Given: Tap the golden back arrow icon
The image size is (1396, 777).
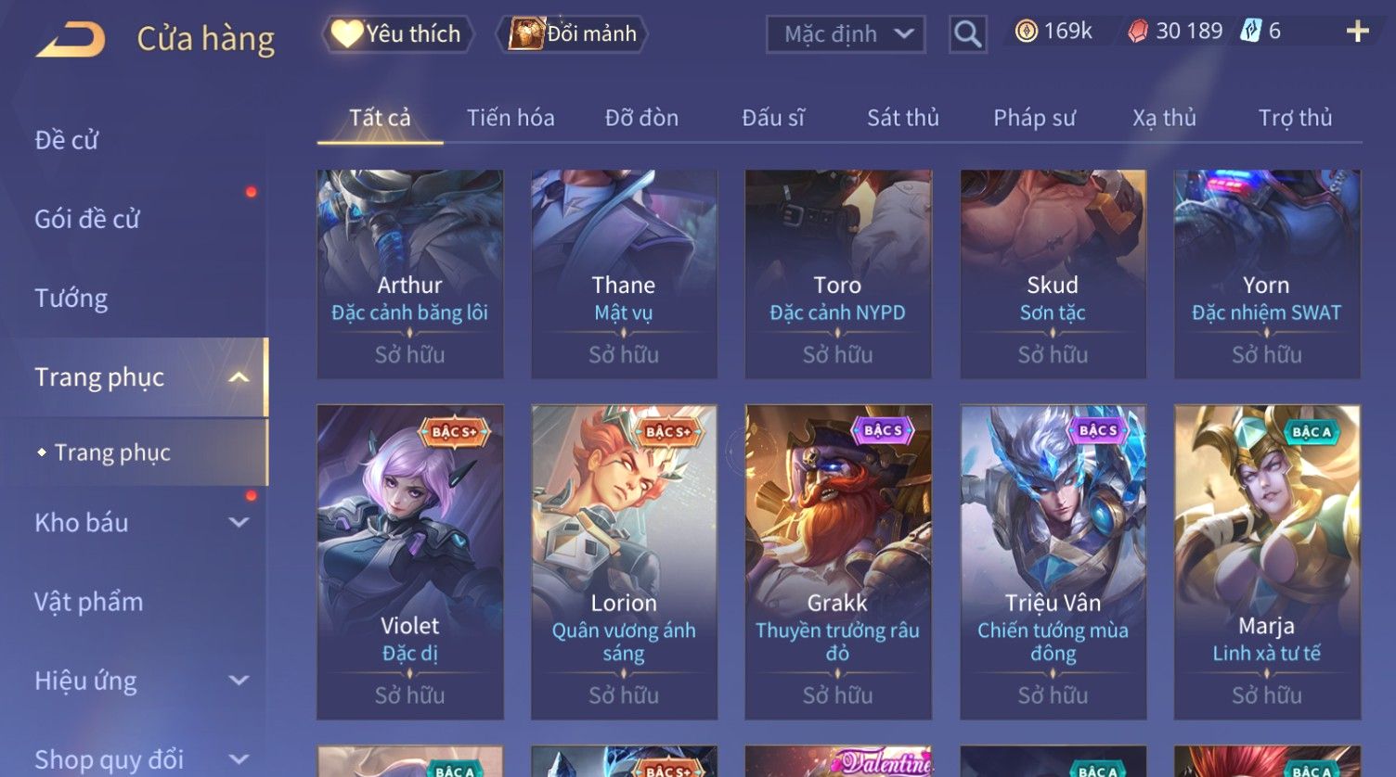Looking at the screenshot, I should pos(71,40).
